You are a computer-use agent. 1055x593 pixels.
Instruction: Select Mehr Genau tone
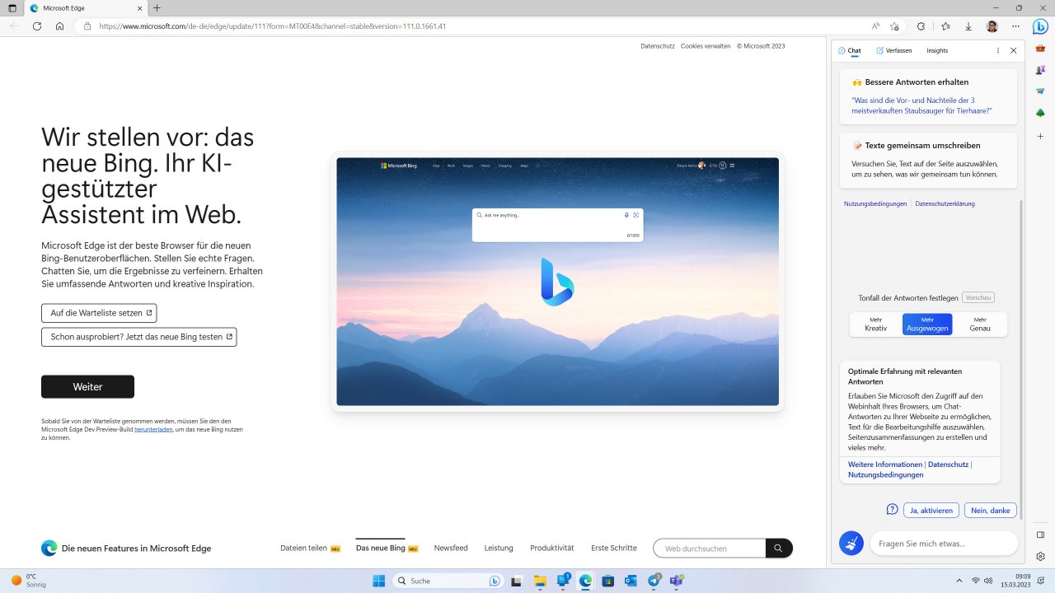980,324
